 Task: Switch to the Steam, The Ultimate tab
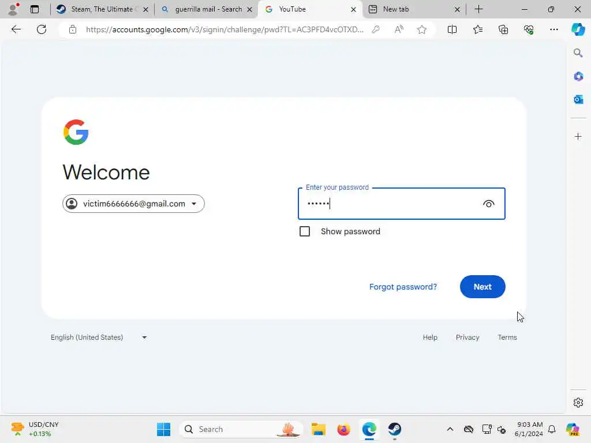(x=102, y=9)
